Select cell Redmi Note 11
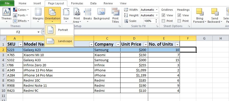Image resolution: width=229 pixels, height=101 pixels. [x=58, y=85]
